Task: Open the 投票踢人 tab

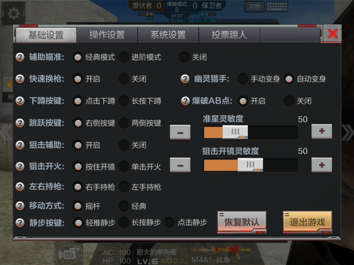Action: [229, 35]
